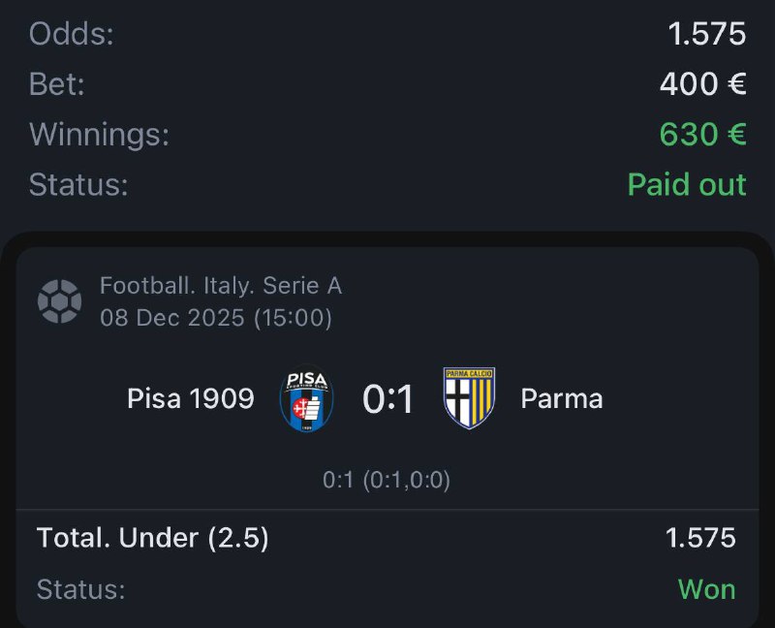Viewport: 775px width, 628px height.
Task: Click the large 0:1 match score
Action: click(x=387, y=398)
